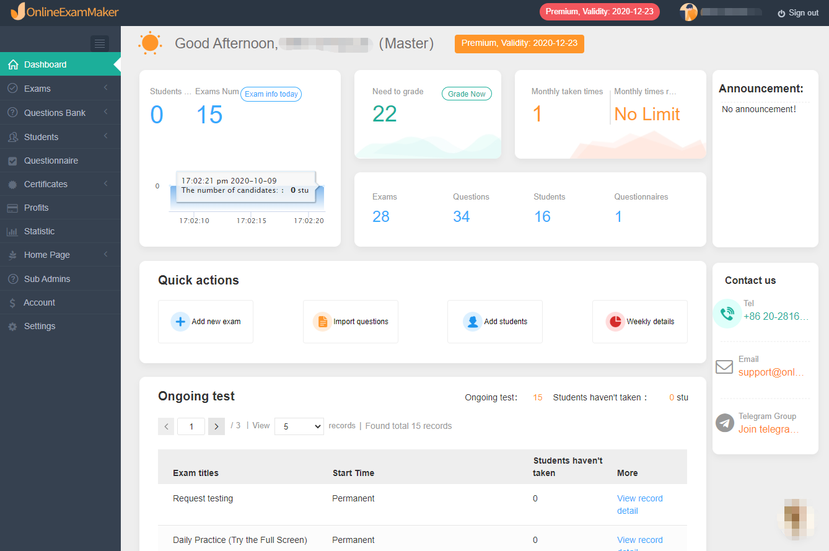Click the OnlineExamMaker logo
829x551 pixels.
tap(65, 12)
